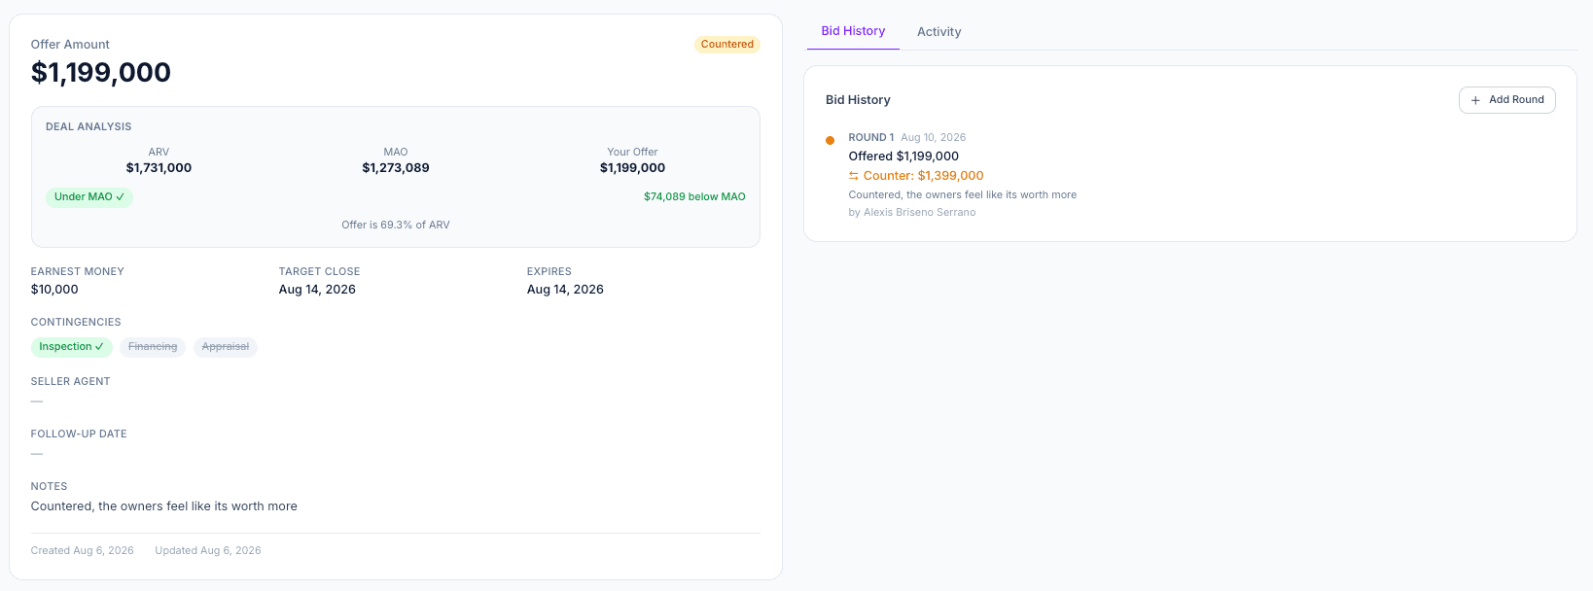Click "Offer is 69.3% of ARV" text
The width and height of the screenshot is (1593, 591).
396,226
